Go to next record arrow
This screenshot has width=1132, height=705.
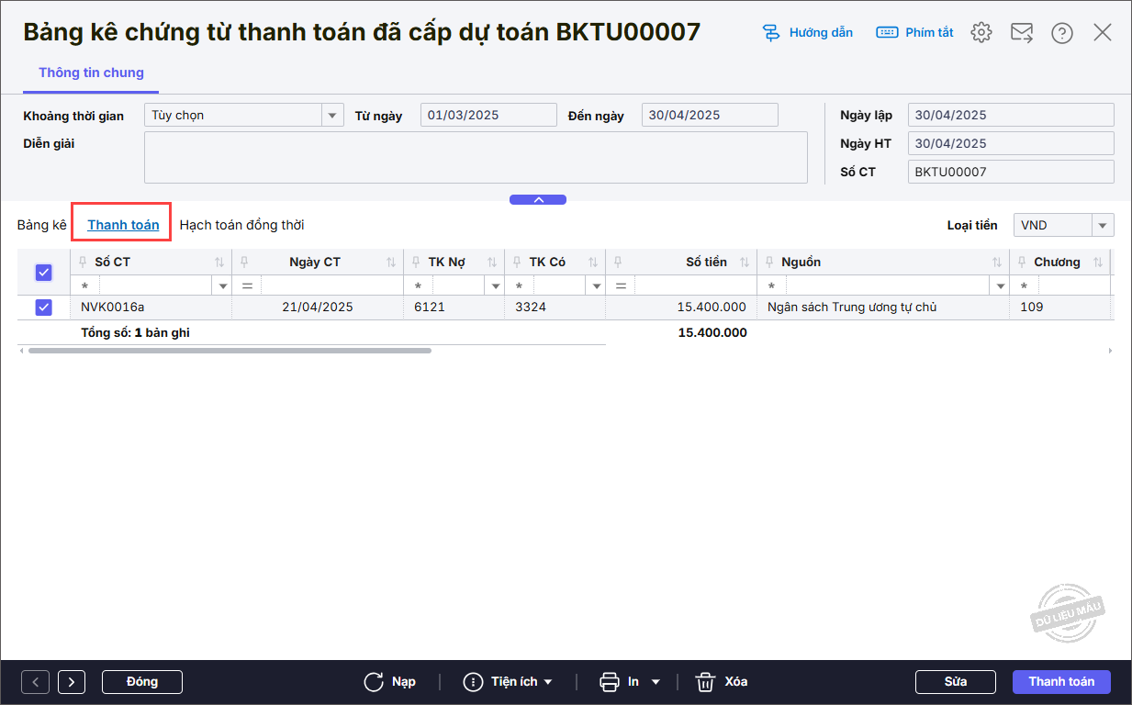72,682
